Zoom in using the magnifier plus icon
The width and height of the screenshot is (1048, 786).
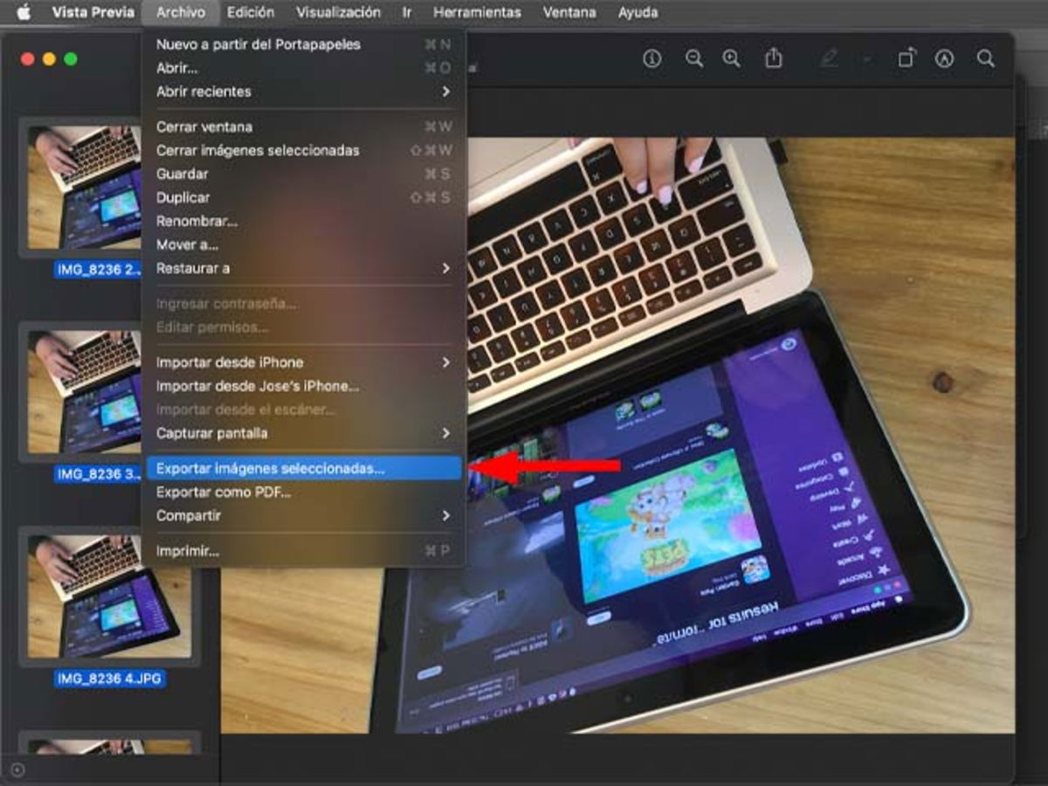[731, 59]
